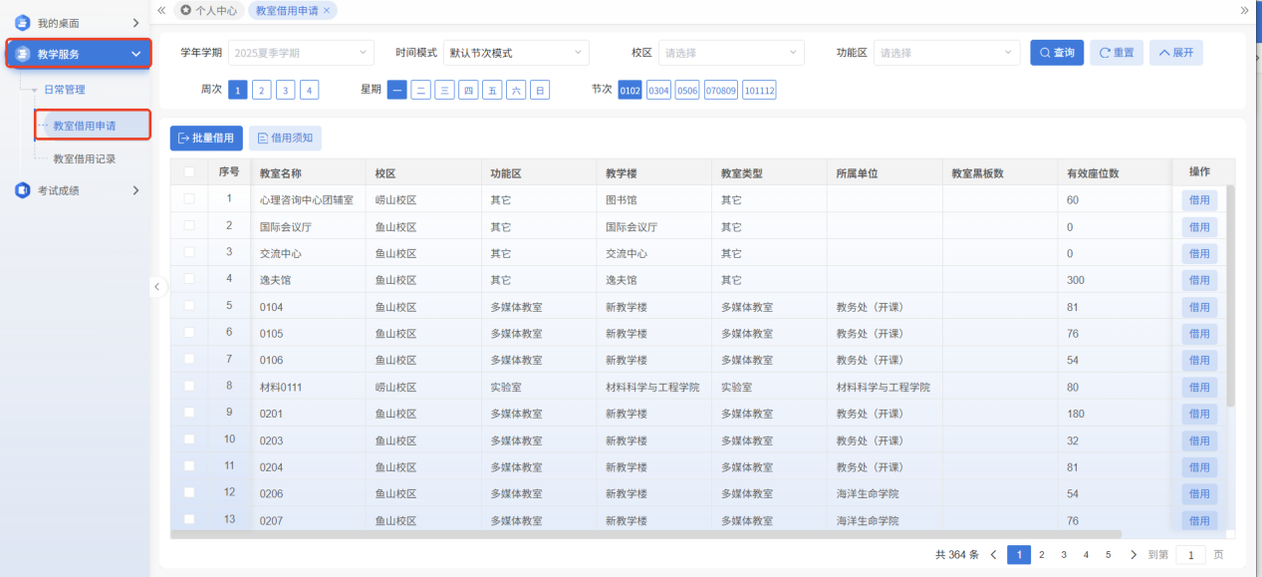The height and width of the screenshot is (577, 1262).
Task: Check the select-all header checkbox
Action: [189, 172]
